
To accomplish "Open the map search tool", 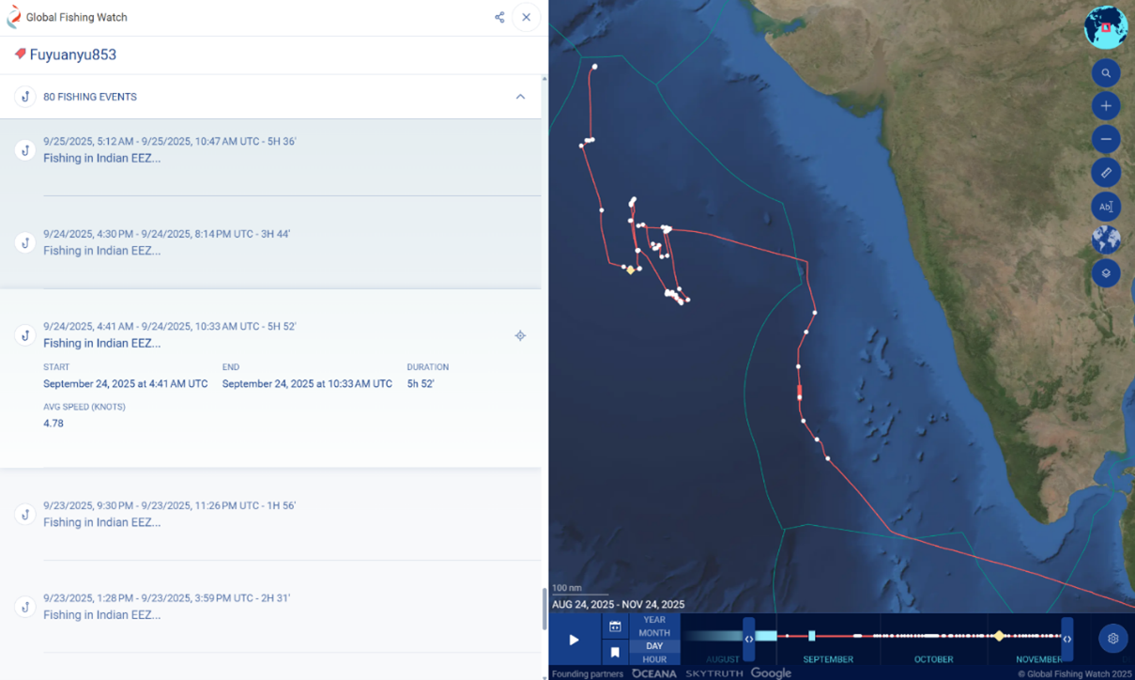I will (x=1106, y=73).
